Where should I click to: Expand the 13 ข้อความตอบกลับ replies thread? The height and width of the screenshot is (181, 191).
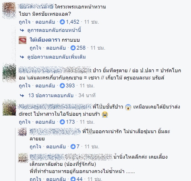pos(51,95)
